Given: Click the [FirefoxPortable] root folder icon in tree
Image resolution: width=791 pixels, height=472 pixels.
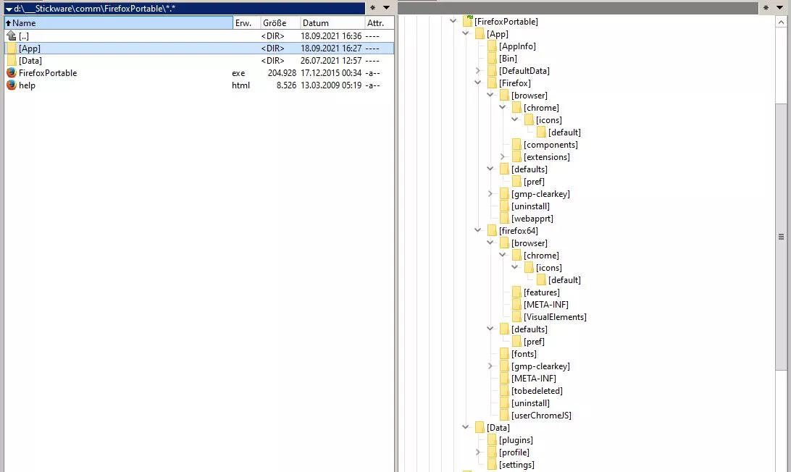Looking at the screenshot, I should tap(468, 21).
